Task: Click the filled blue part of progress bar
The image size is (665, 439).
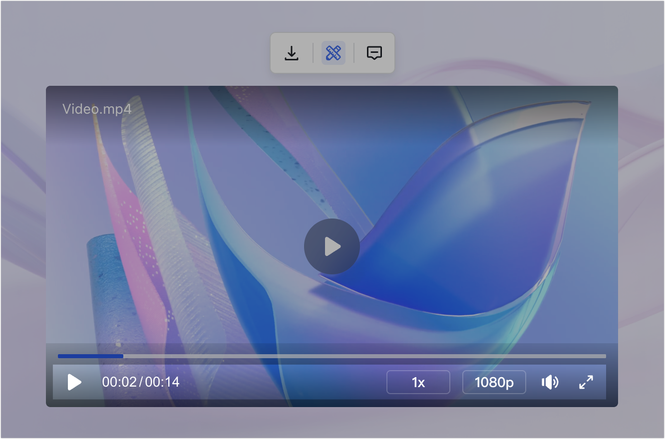Action: [x=90, y=356]
